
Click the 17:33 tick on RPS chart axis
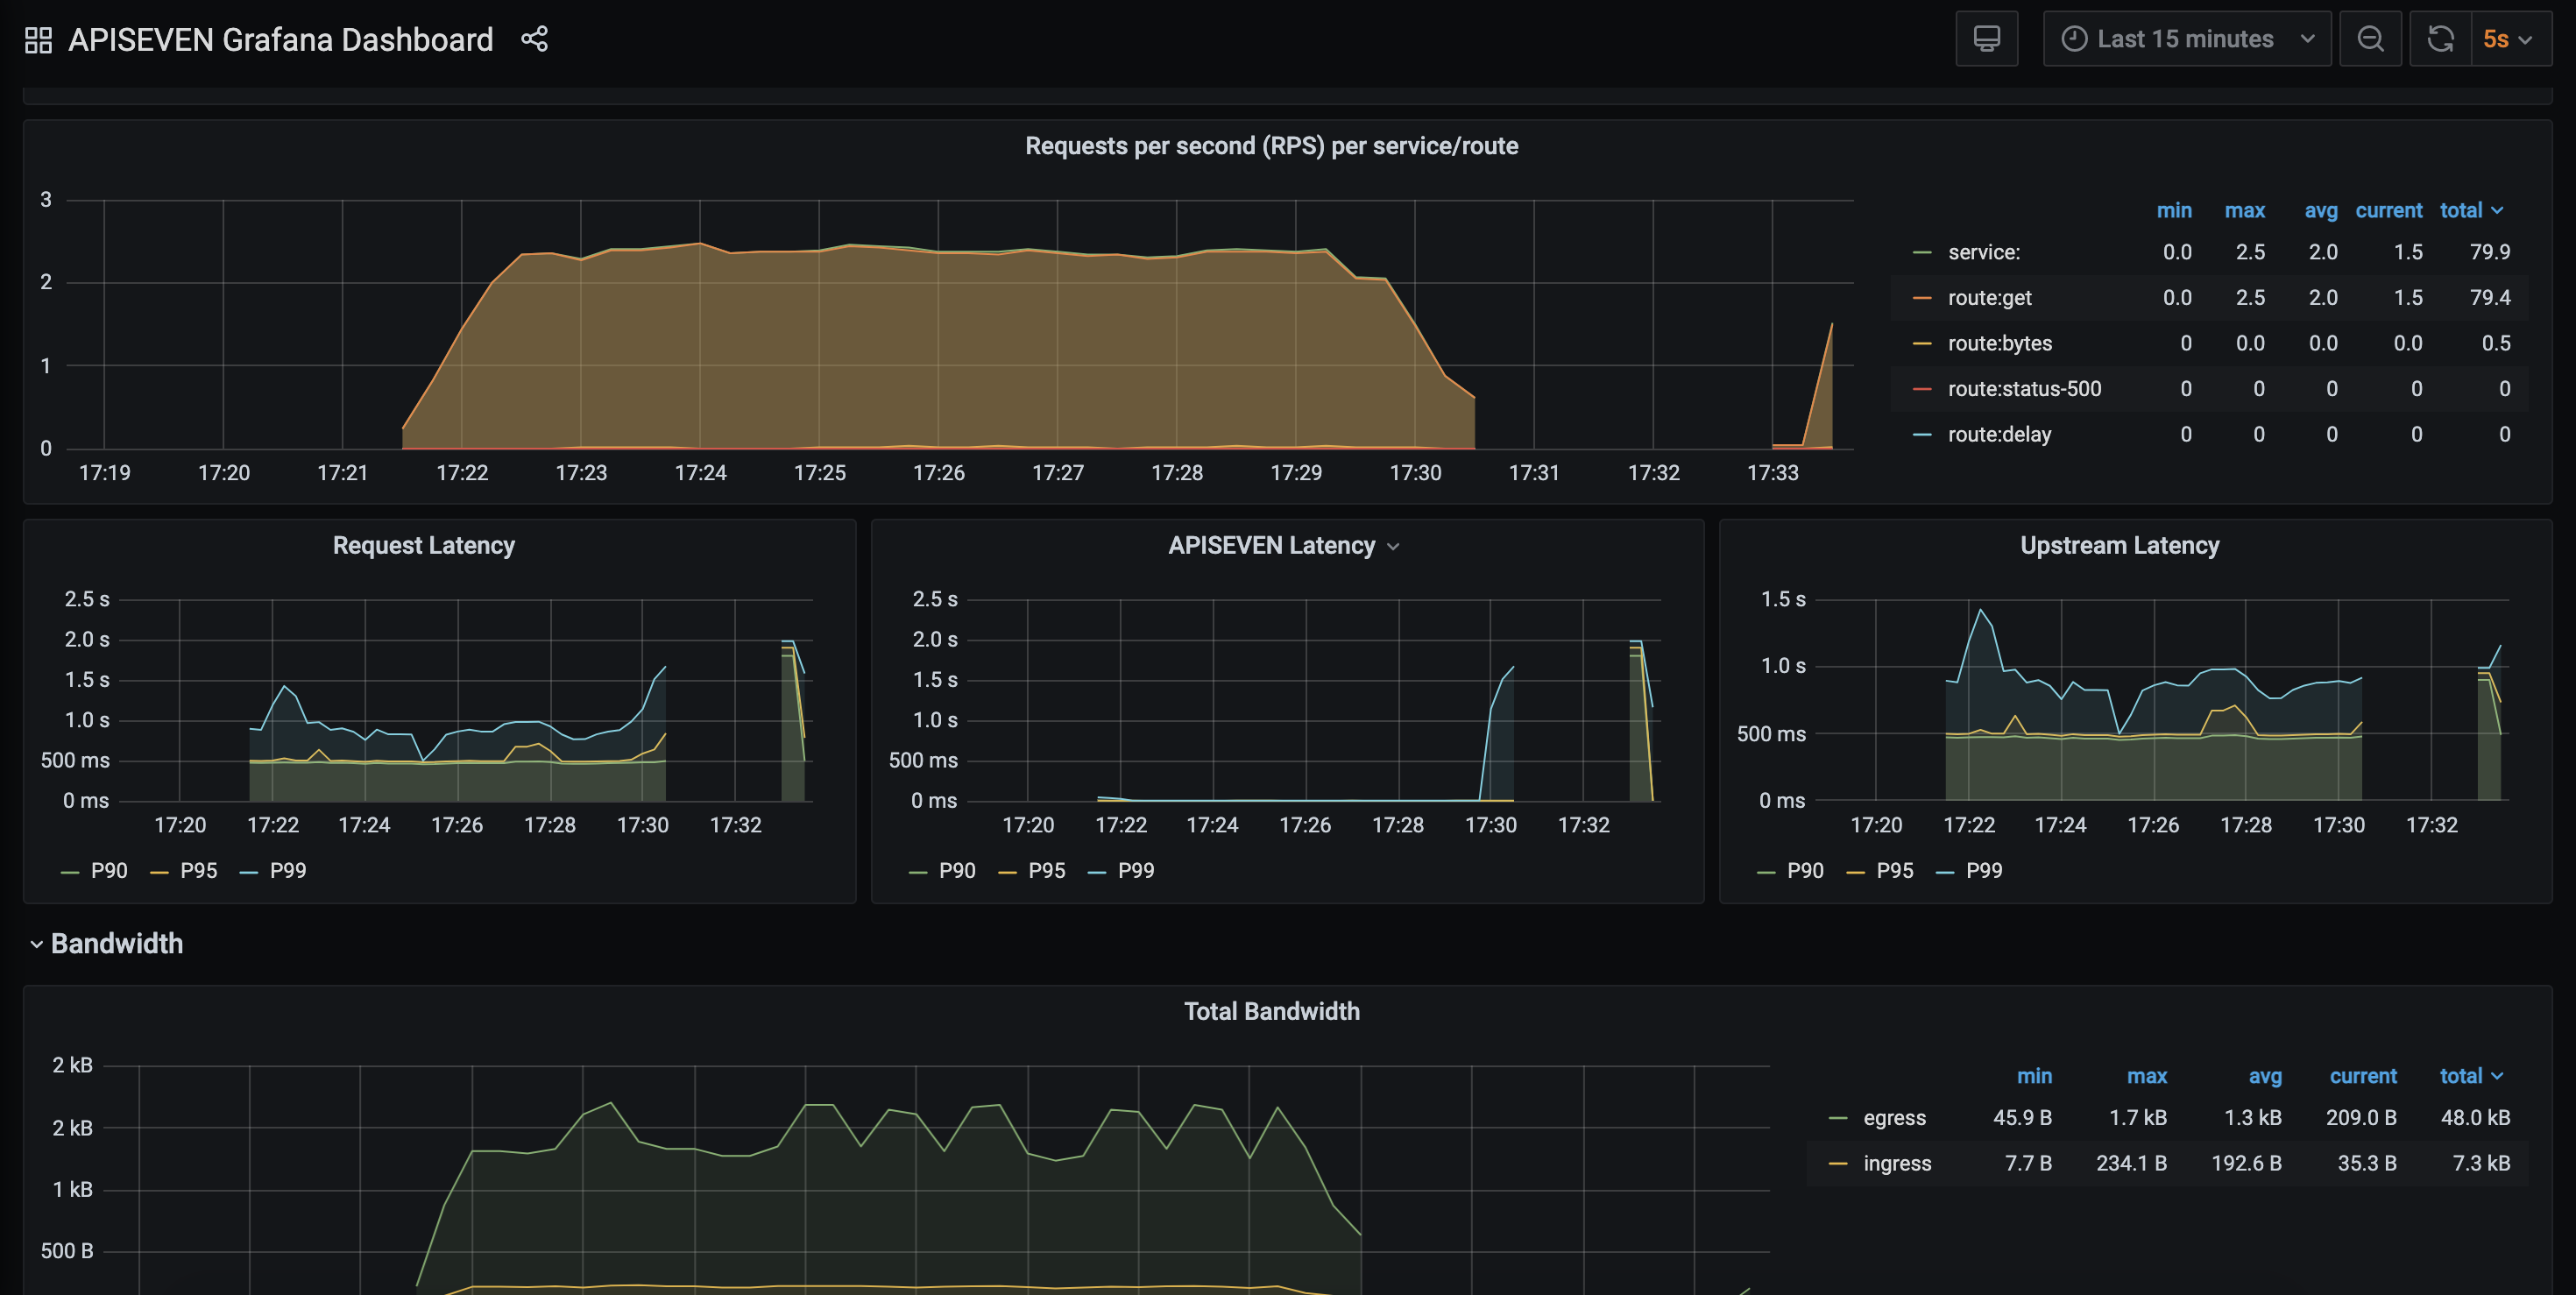1772,473
